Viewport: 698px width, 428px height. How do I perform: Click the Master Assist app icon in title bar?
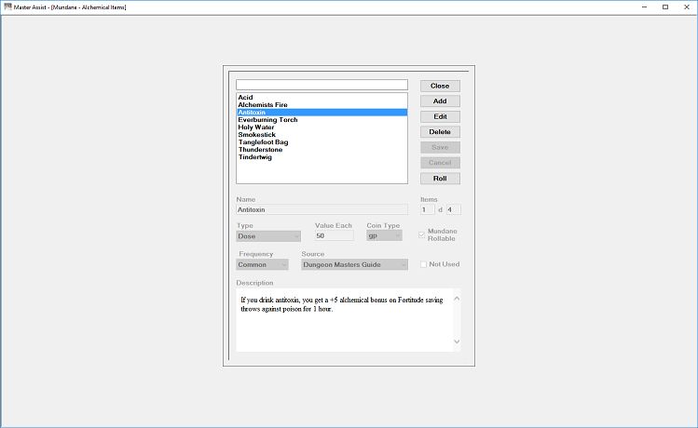point(7,7)
